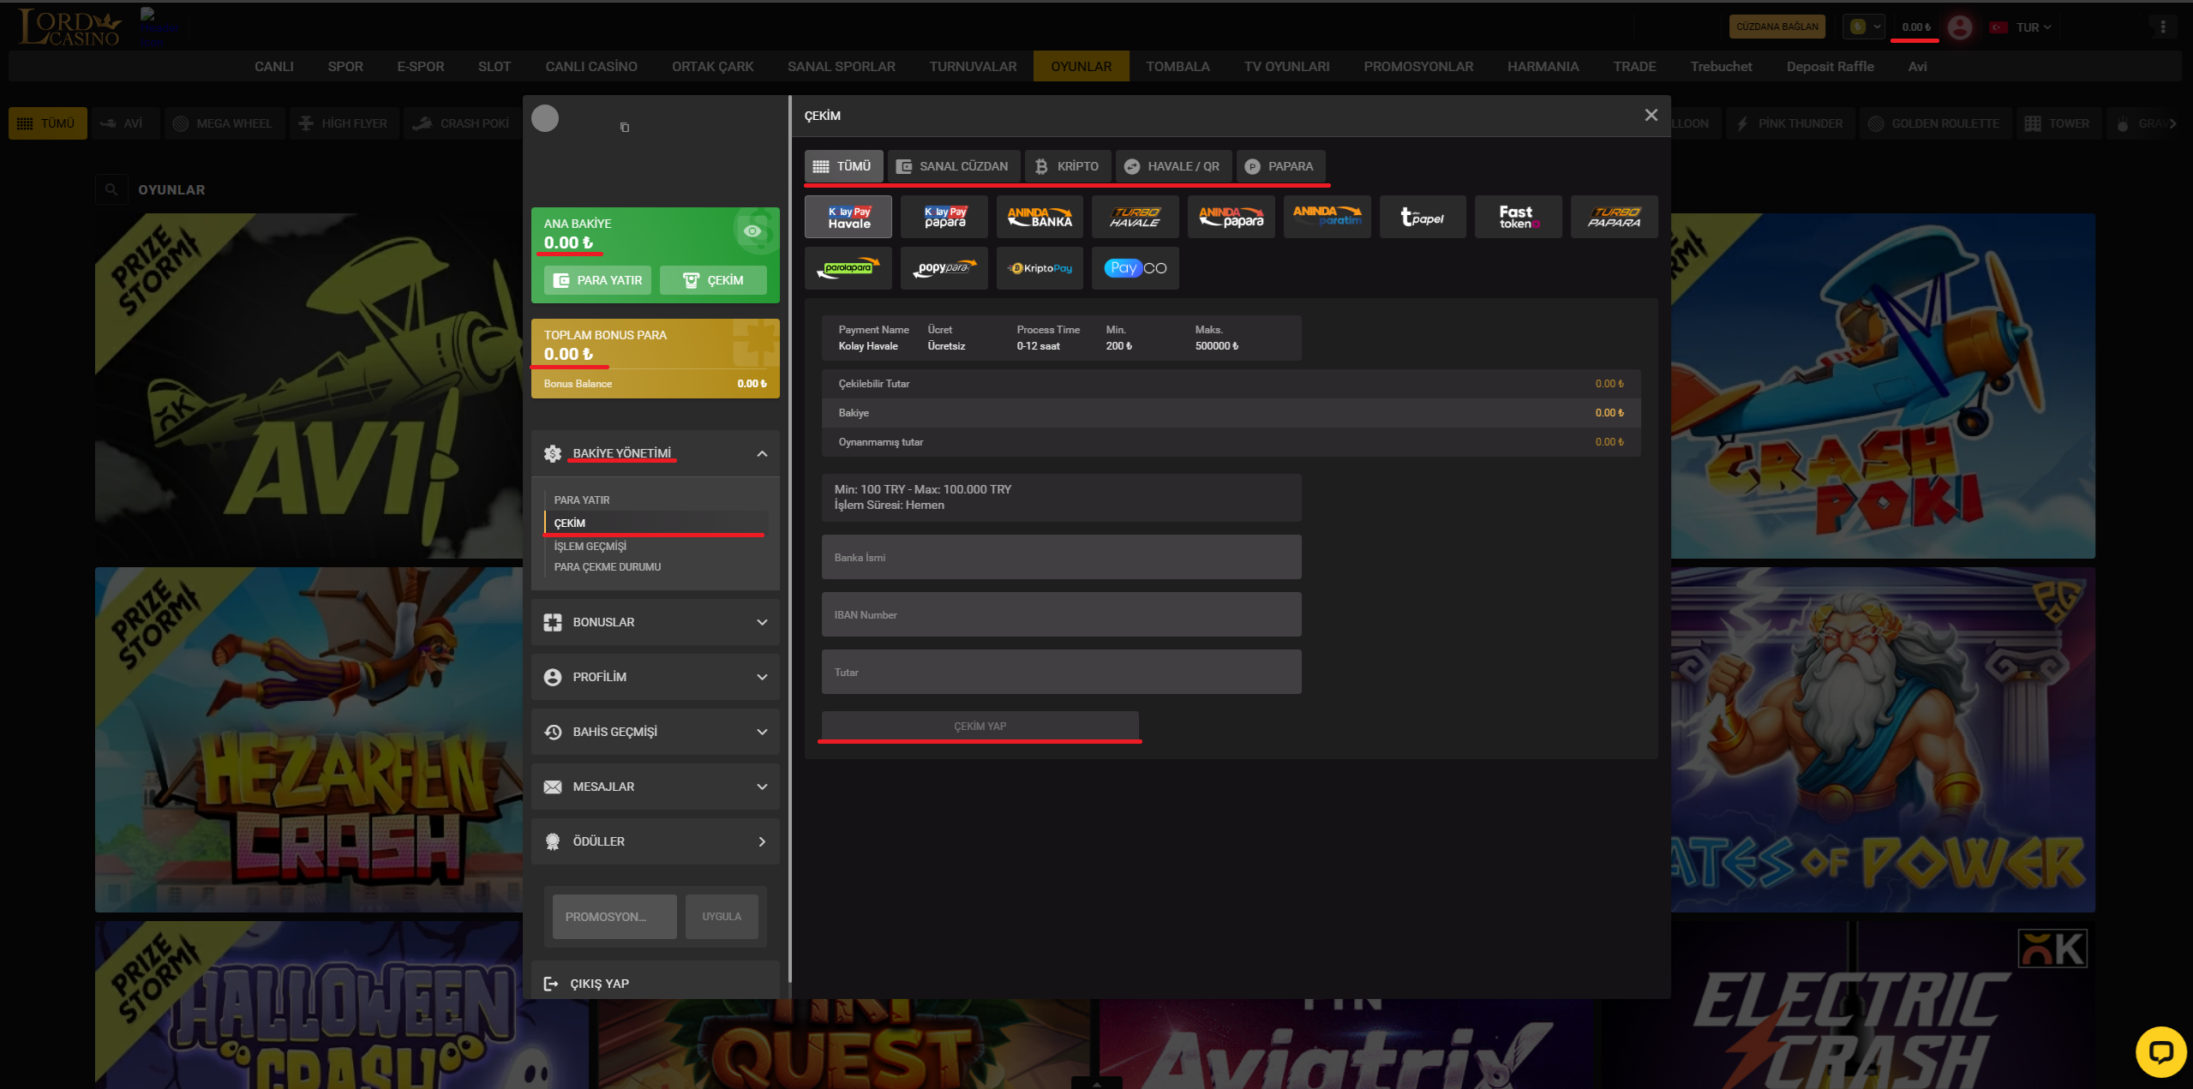The height and width of the screenshot is (1089, 2193).
Task: Focus the PROMOSYON code input field
Action: tap(614, 917)
